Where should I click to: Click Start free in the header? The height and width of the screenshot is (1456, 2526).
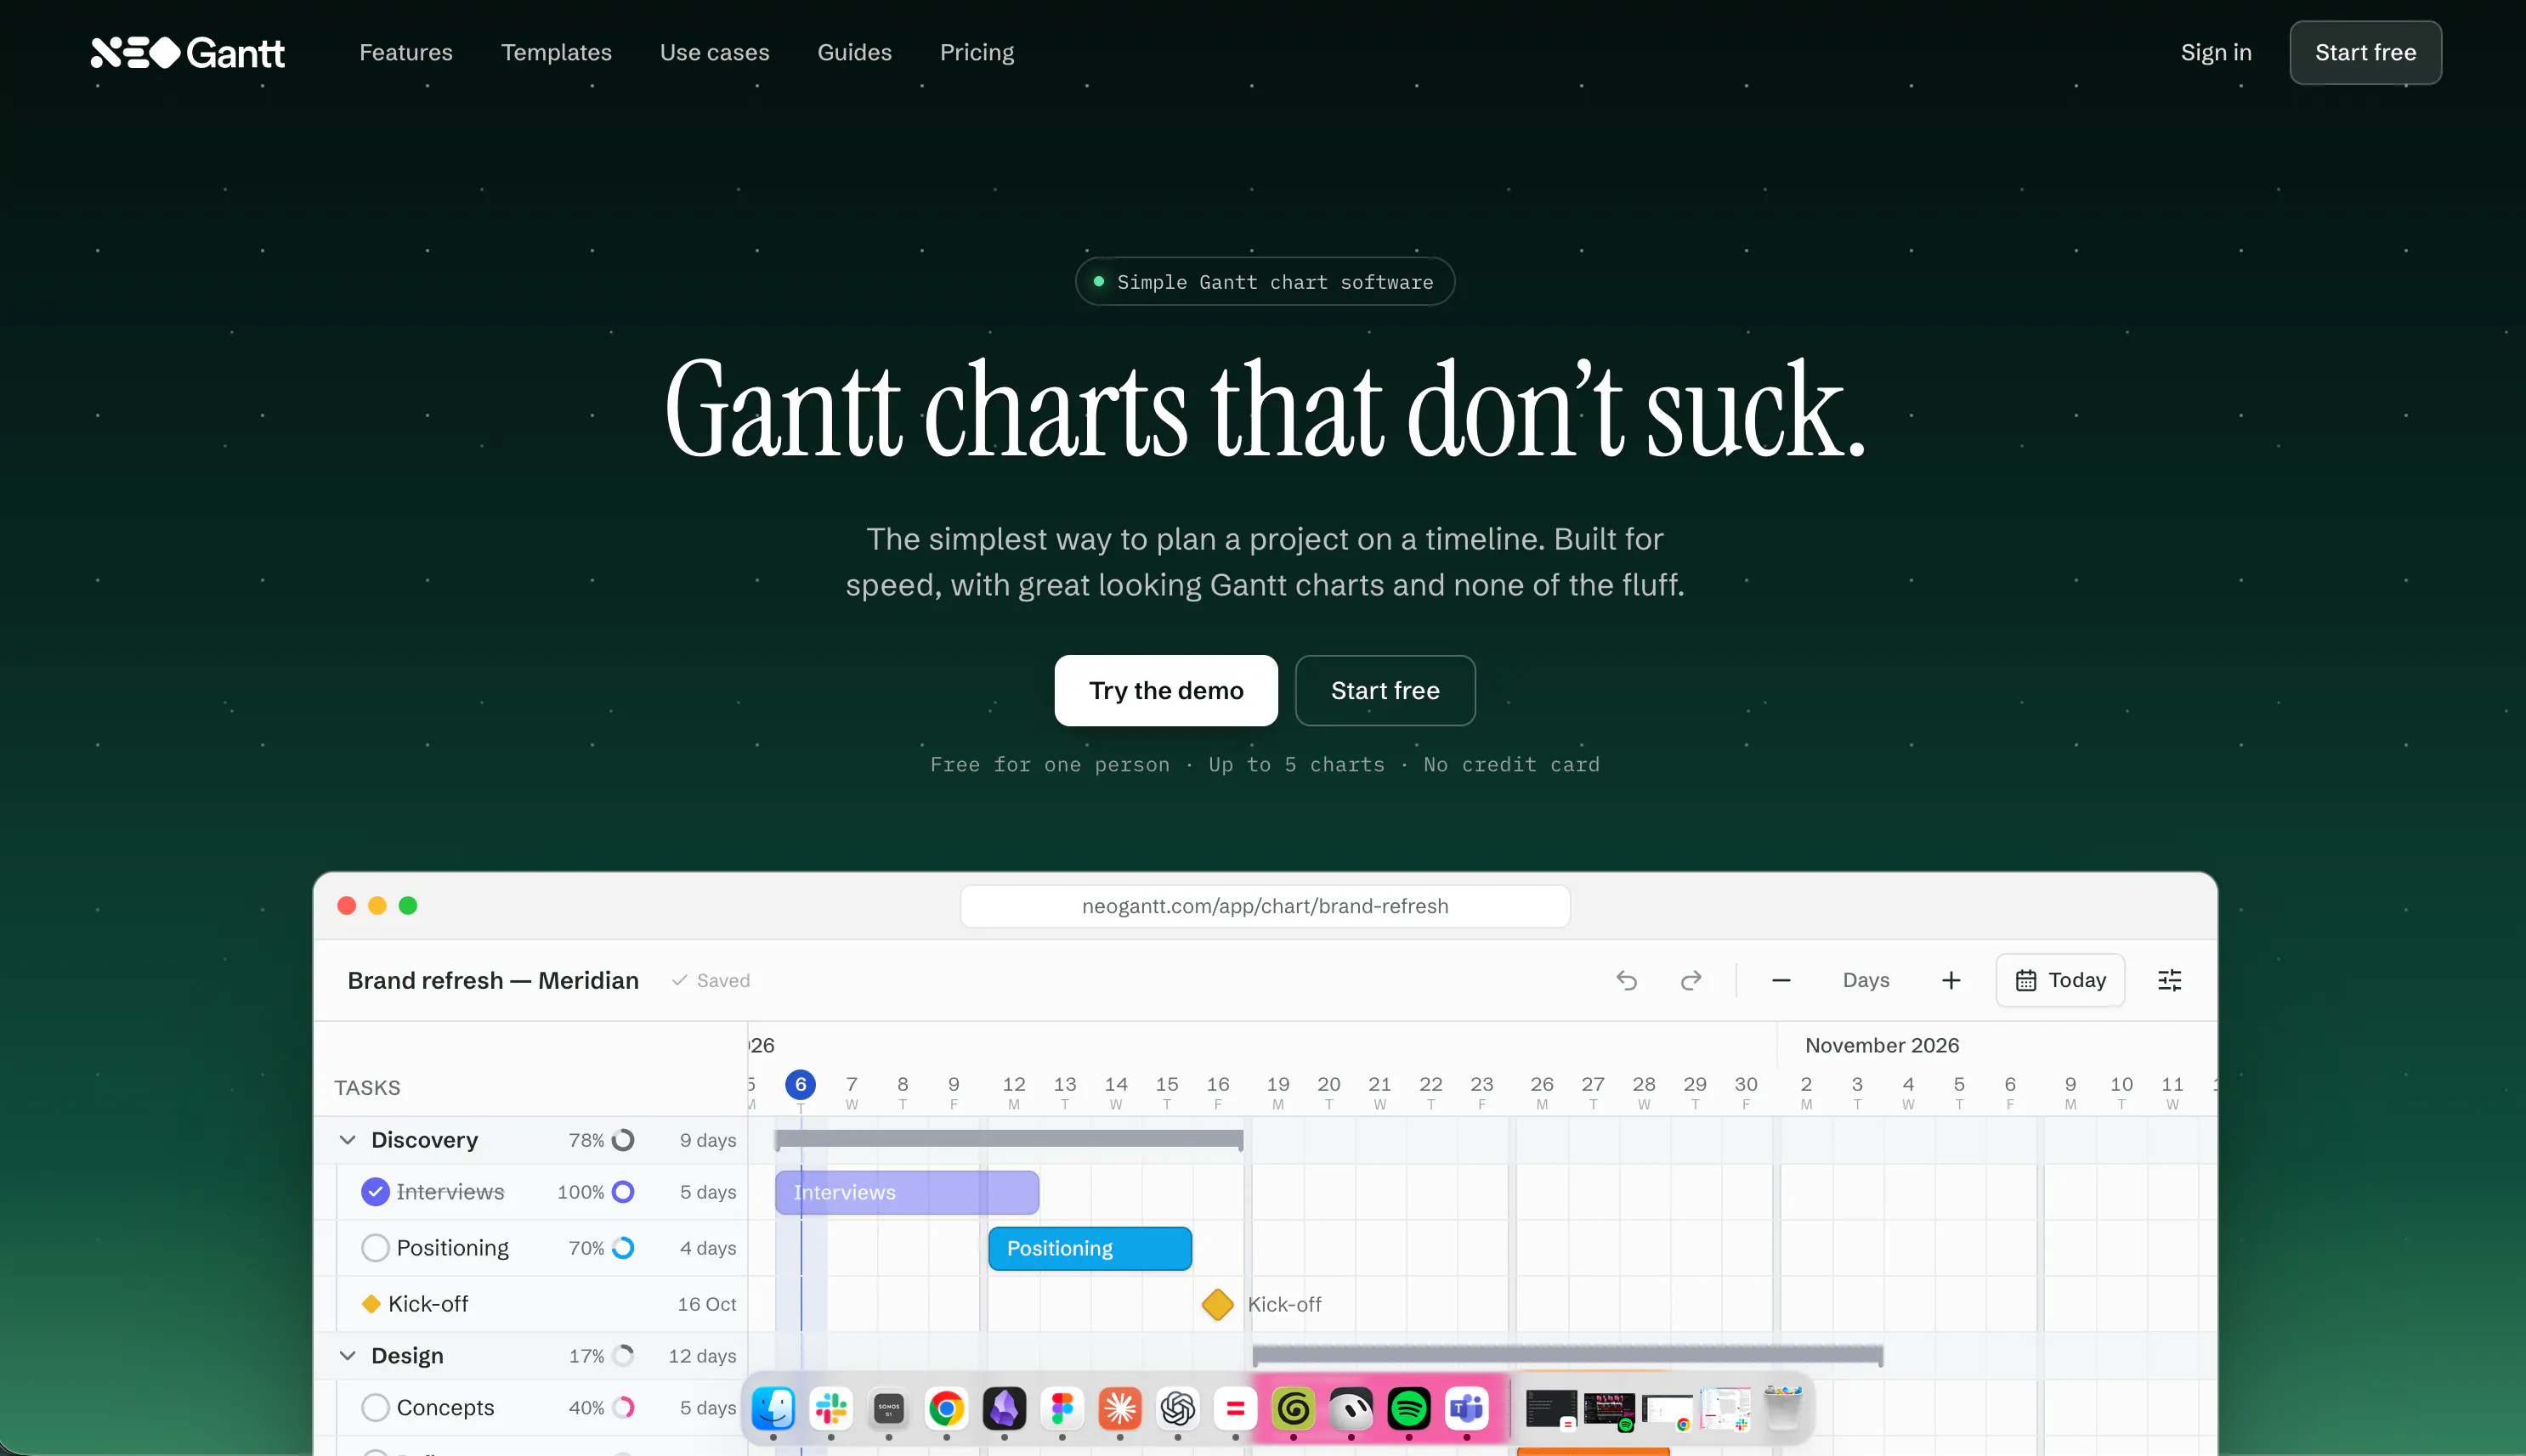2365,52
